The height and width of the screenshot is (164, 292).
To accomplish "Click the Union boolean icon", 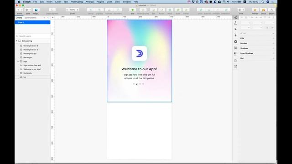I will pyautogui.click(x=201, y=10).
